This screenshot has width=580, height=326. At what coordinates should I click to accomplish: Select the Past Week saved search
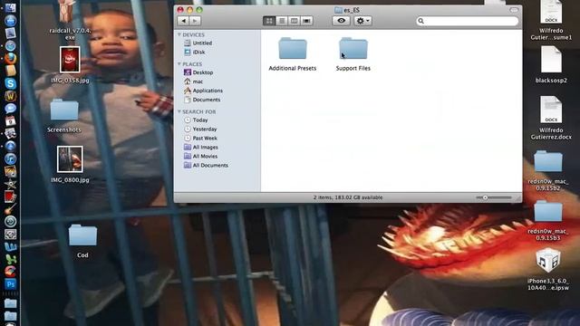click(x=201, y=138)
